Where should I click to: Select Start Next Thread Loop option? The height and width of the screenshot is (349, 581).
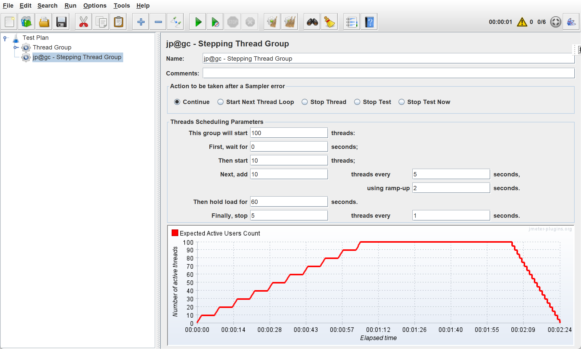[x=220, y=102]
